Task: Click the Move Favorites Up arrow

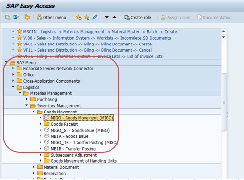Action: click(115, 17)
